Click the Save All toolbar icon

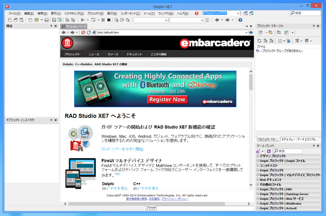point(54,20)
